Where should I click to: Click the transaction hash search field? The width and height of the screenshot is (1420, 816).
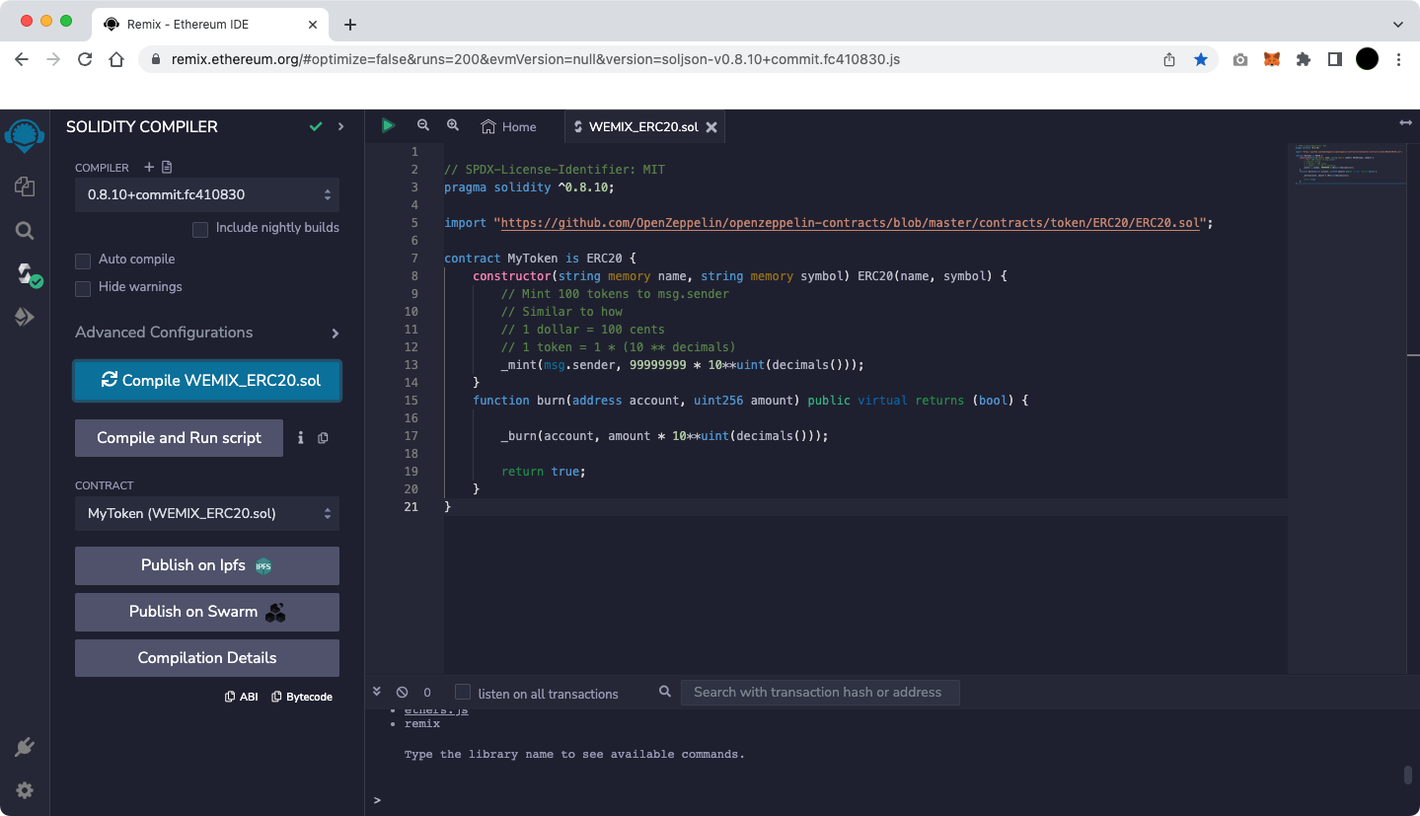click(819, 693)
